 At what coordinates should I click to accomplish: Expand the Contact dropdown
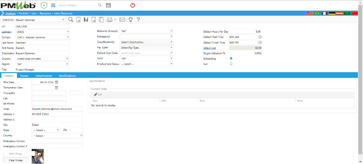click(x=68, y=37)
